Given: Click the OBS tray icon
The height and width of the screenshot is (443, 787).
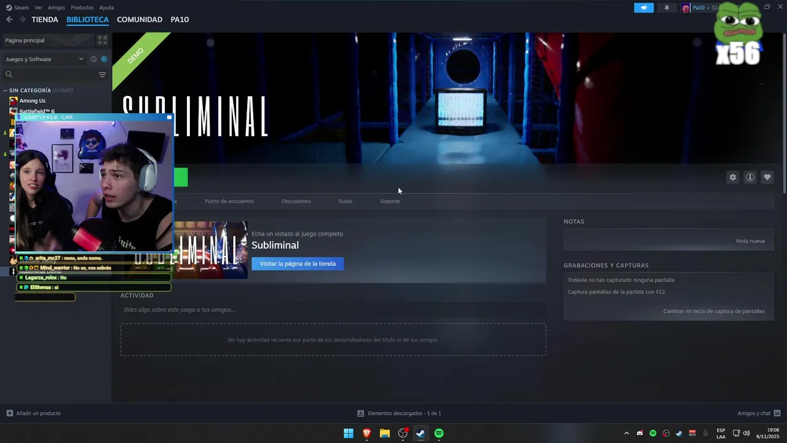Looking at the screenshot, I should pyautogui.click(x=666, y=433).
